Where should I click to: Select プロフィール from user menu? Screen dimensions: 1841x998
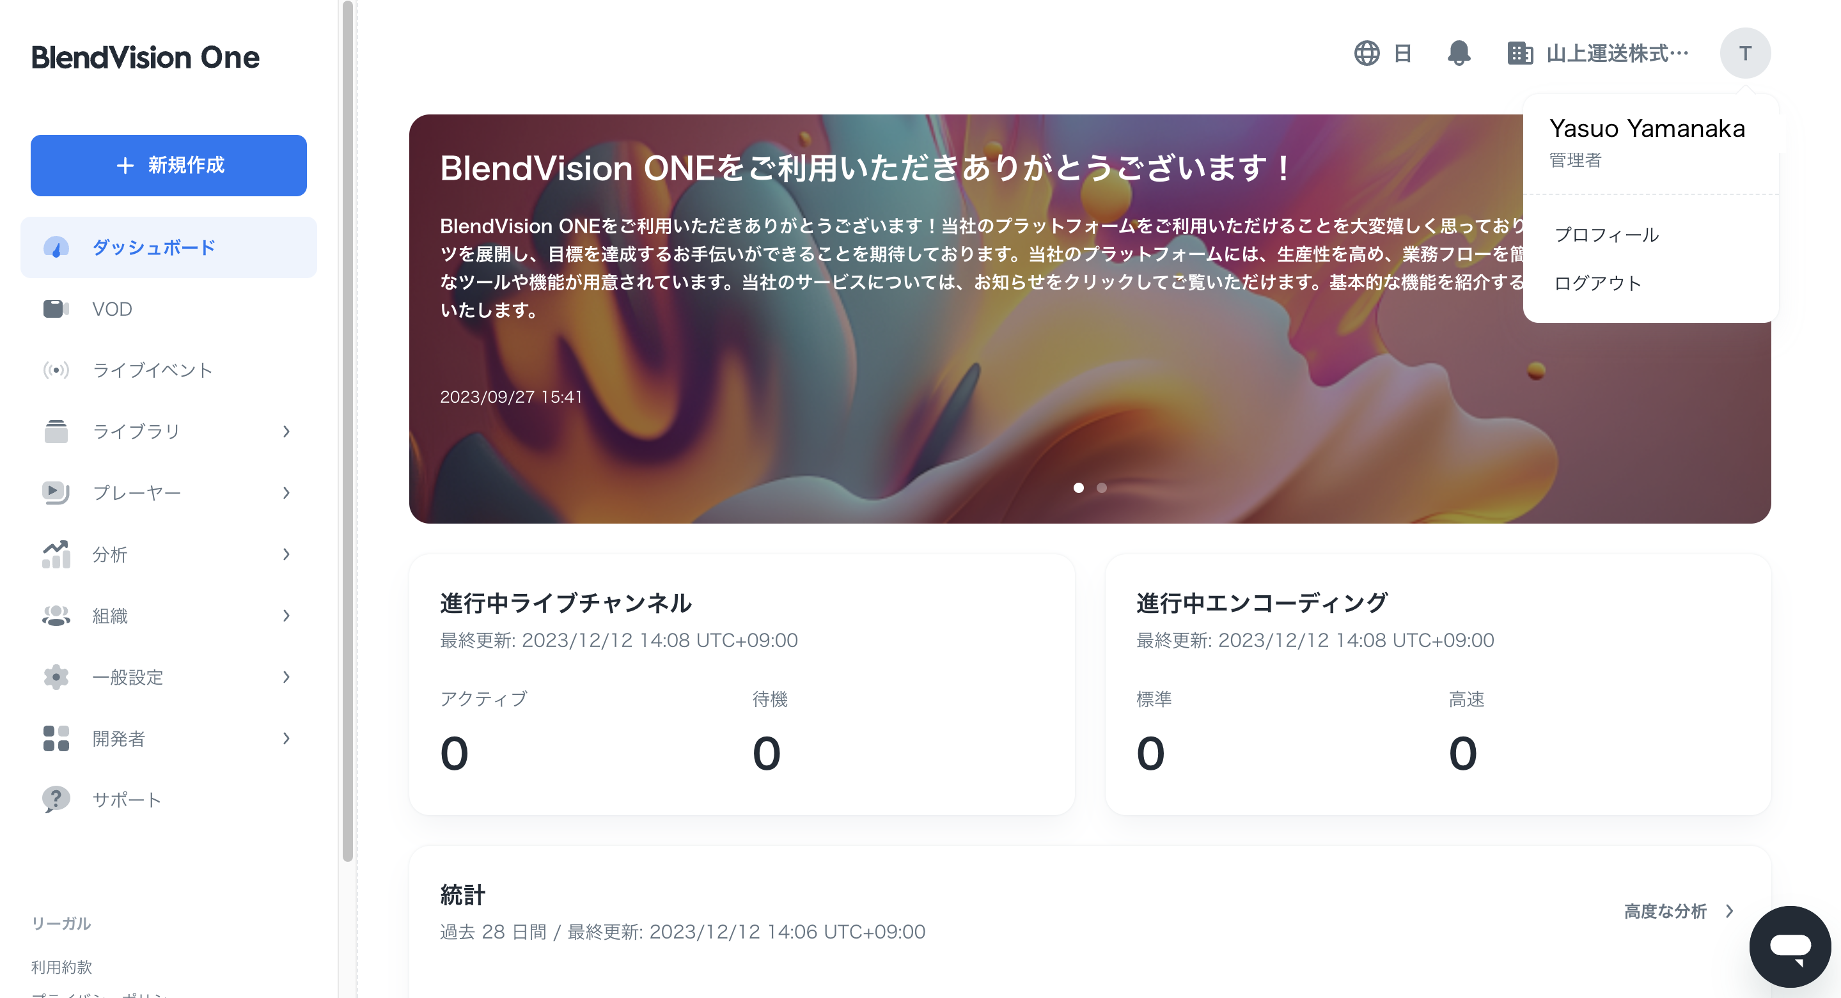(x=1606, y=235)
